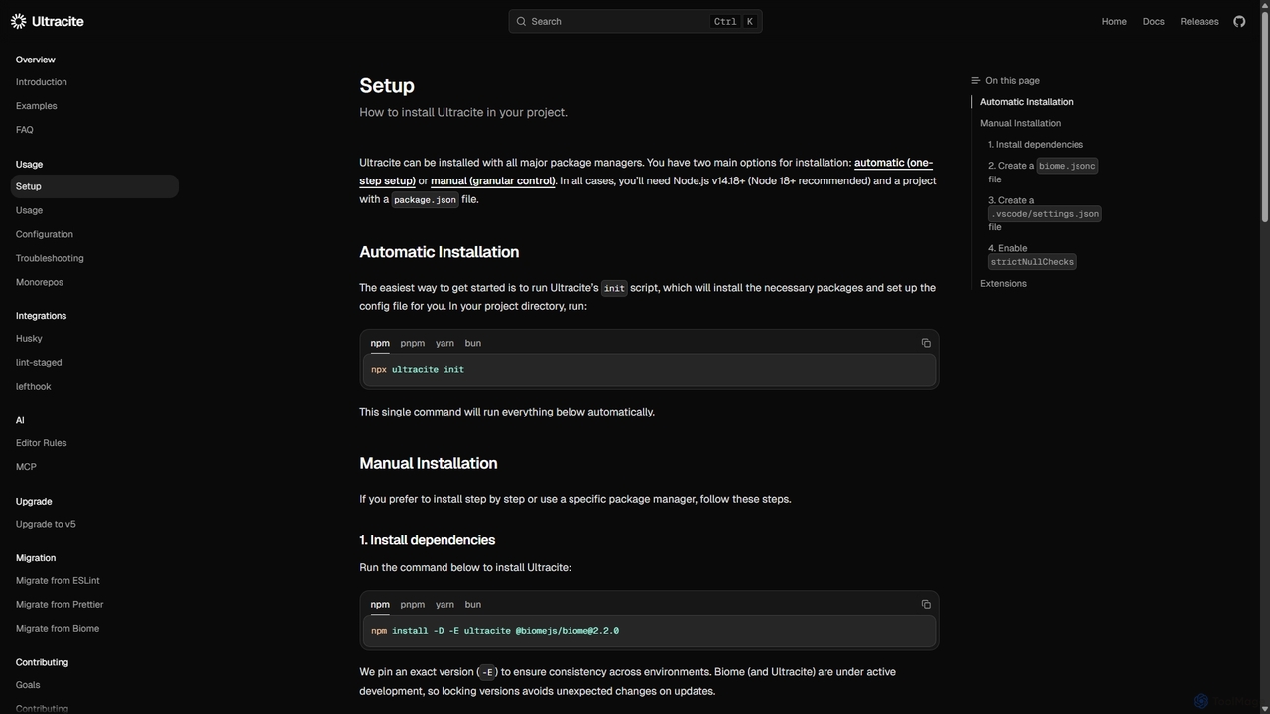Click the npx ultracite init code text
Image resolution: width=1270 pixels, height=714 pixels.
[x=418, y=369]
